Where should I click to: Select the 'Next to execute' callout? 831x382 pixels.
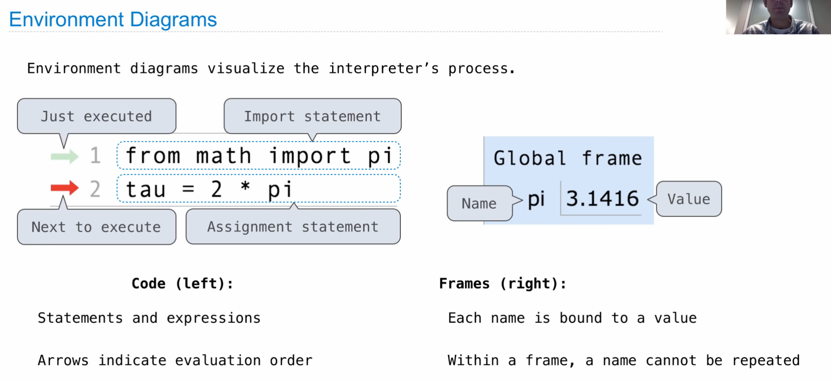point(96,227)
